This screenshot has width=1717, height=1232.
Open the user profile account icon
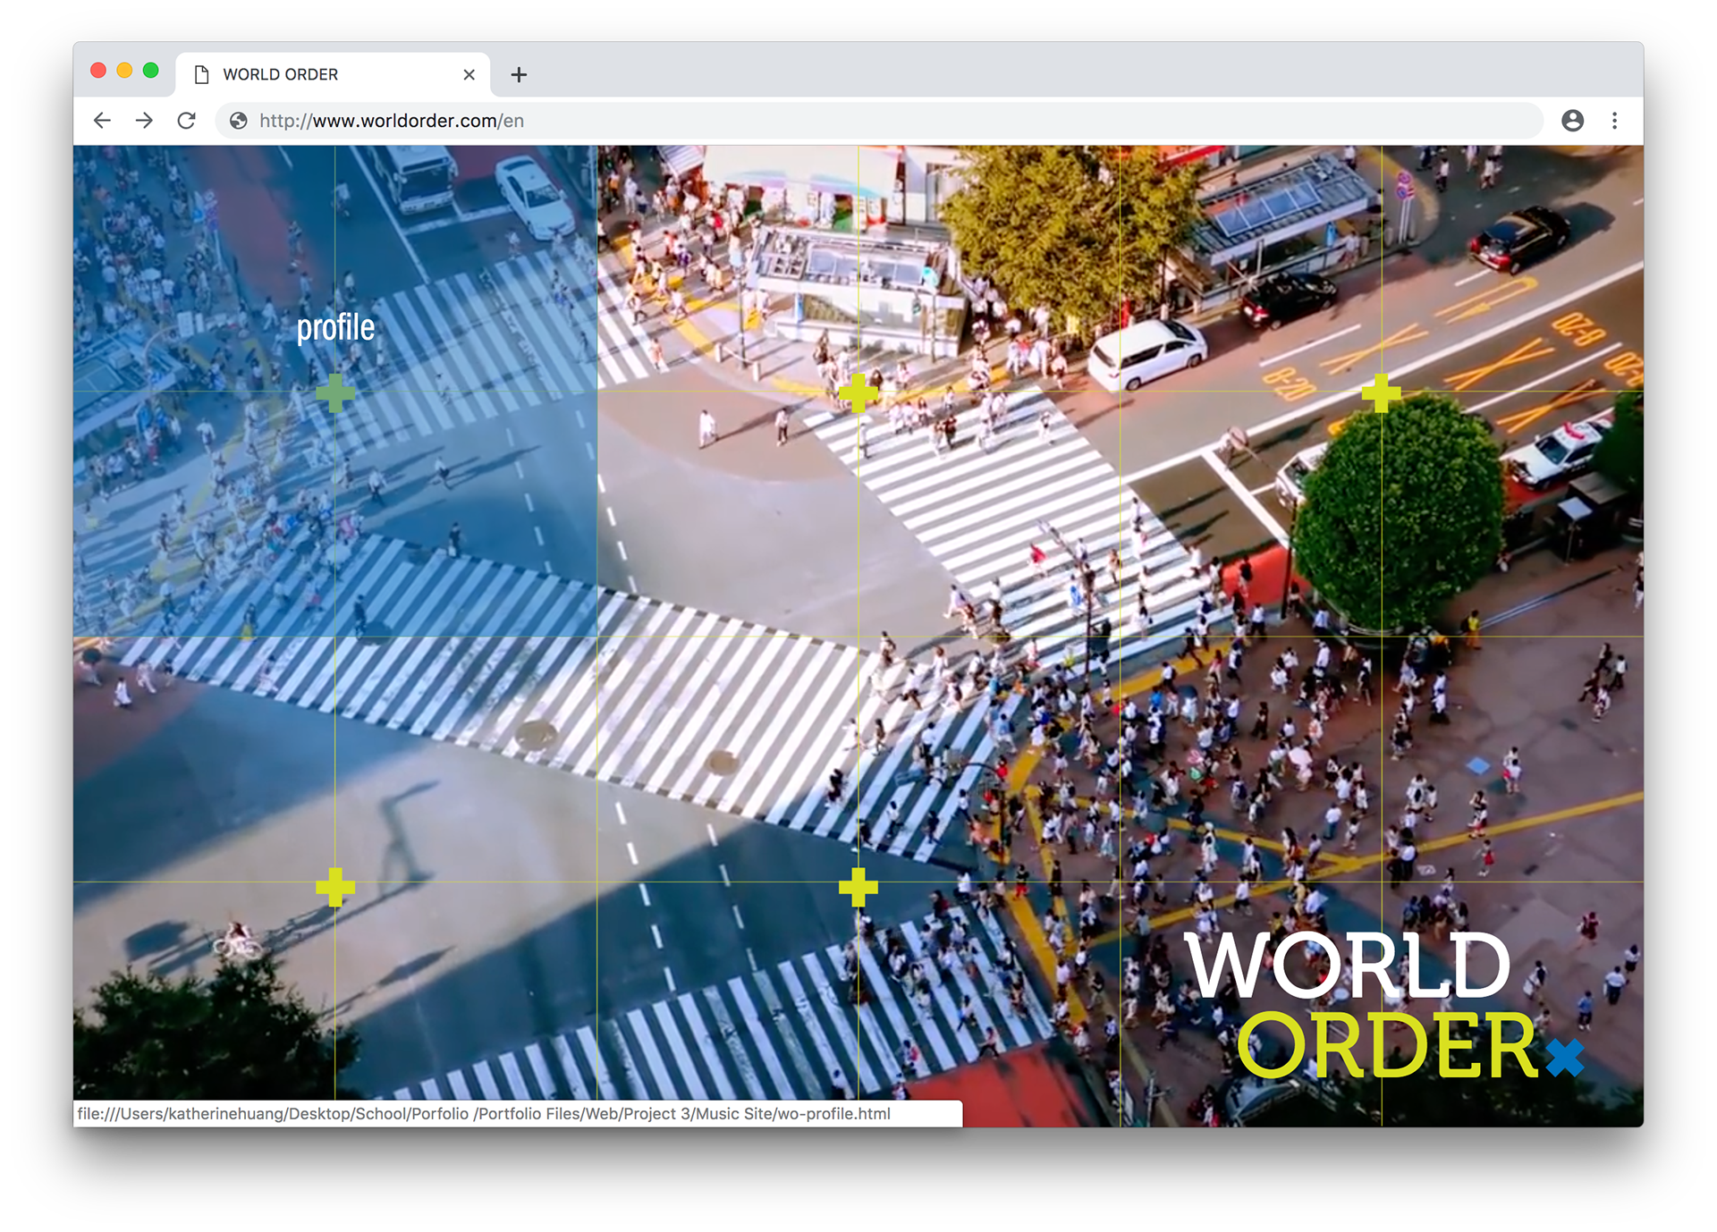1572,121
